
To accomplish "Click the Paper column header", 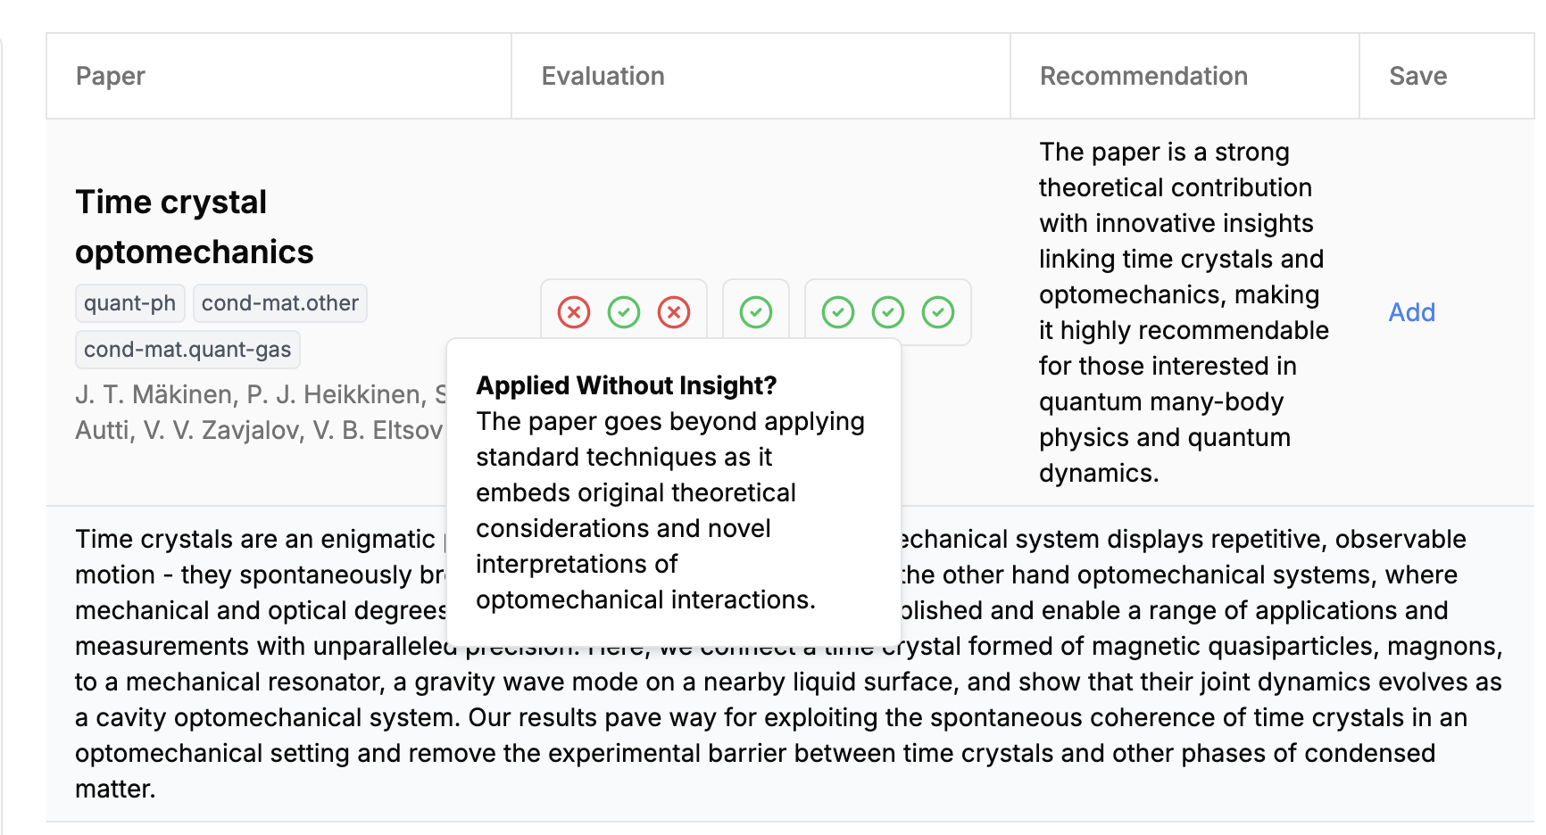I will coord(111,76).
